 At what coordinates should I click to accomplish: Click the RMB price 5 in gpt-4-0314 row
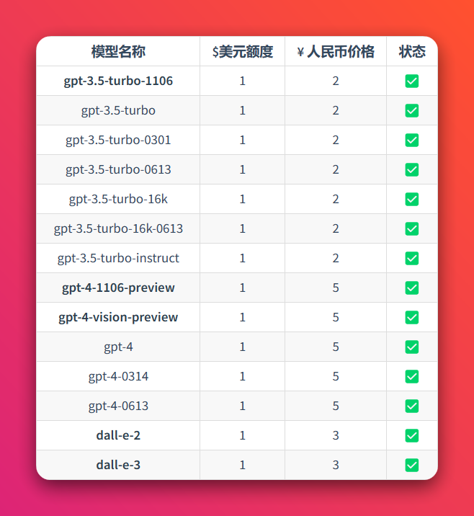click(x=336, y=376)
